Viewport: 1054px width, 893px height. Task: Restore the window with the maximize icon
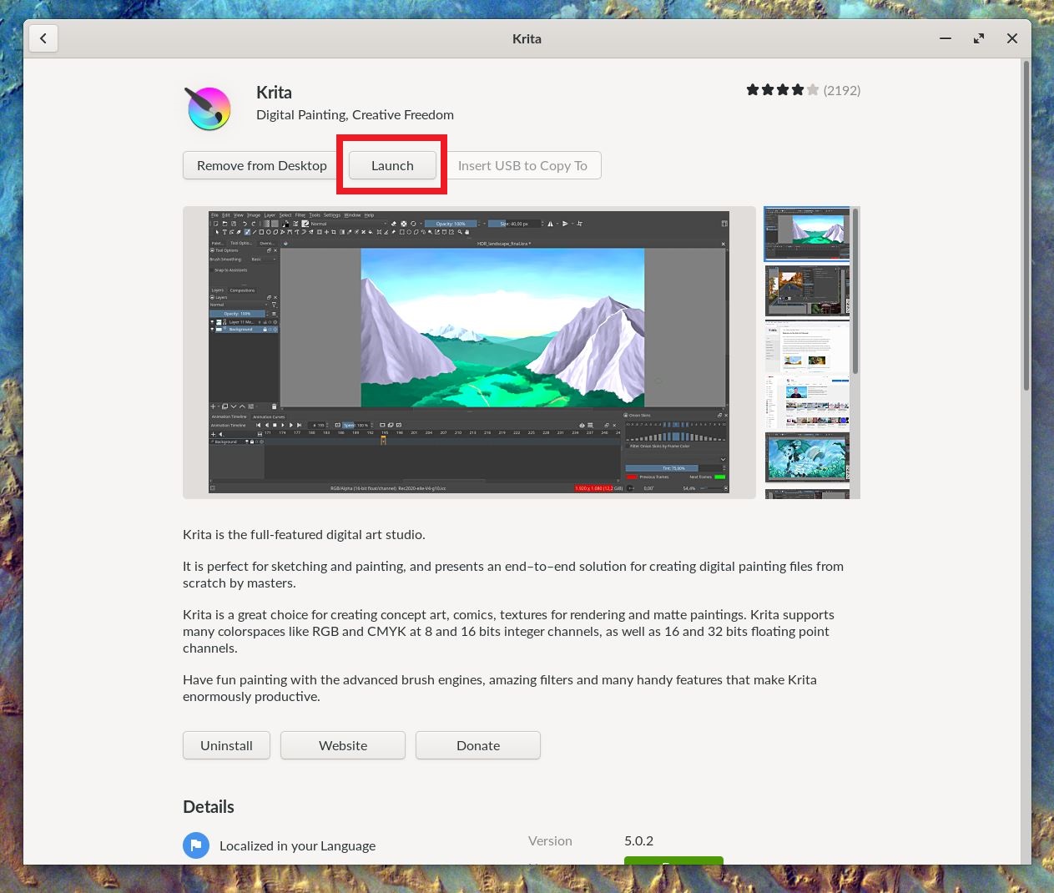pos(979,38)
